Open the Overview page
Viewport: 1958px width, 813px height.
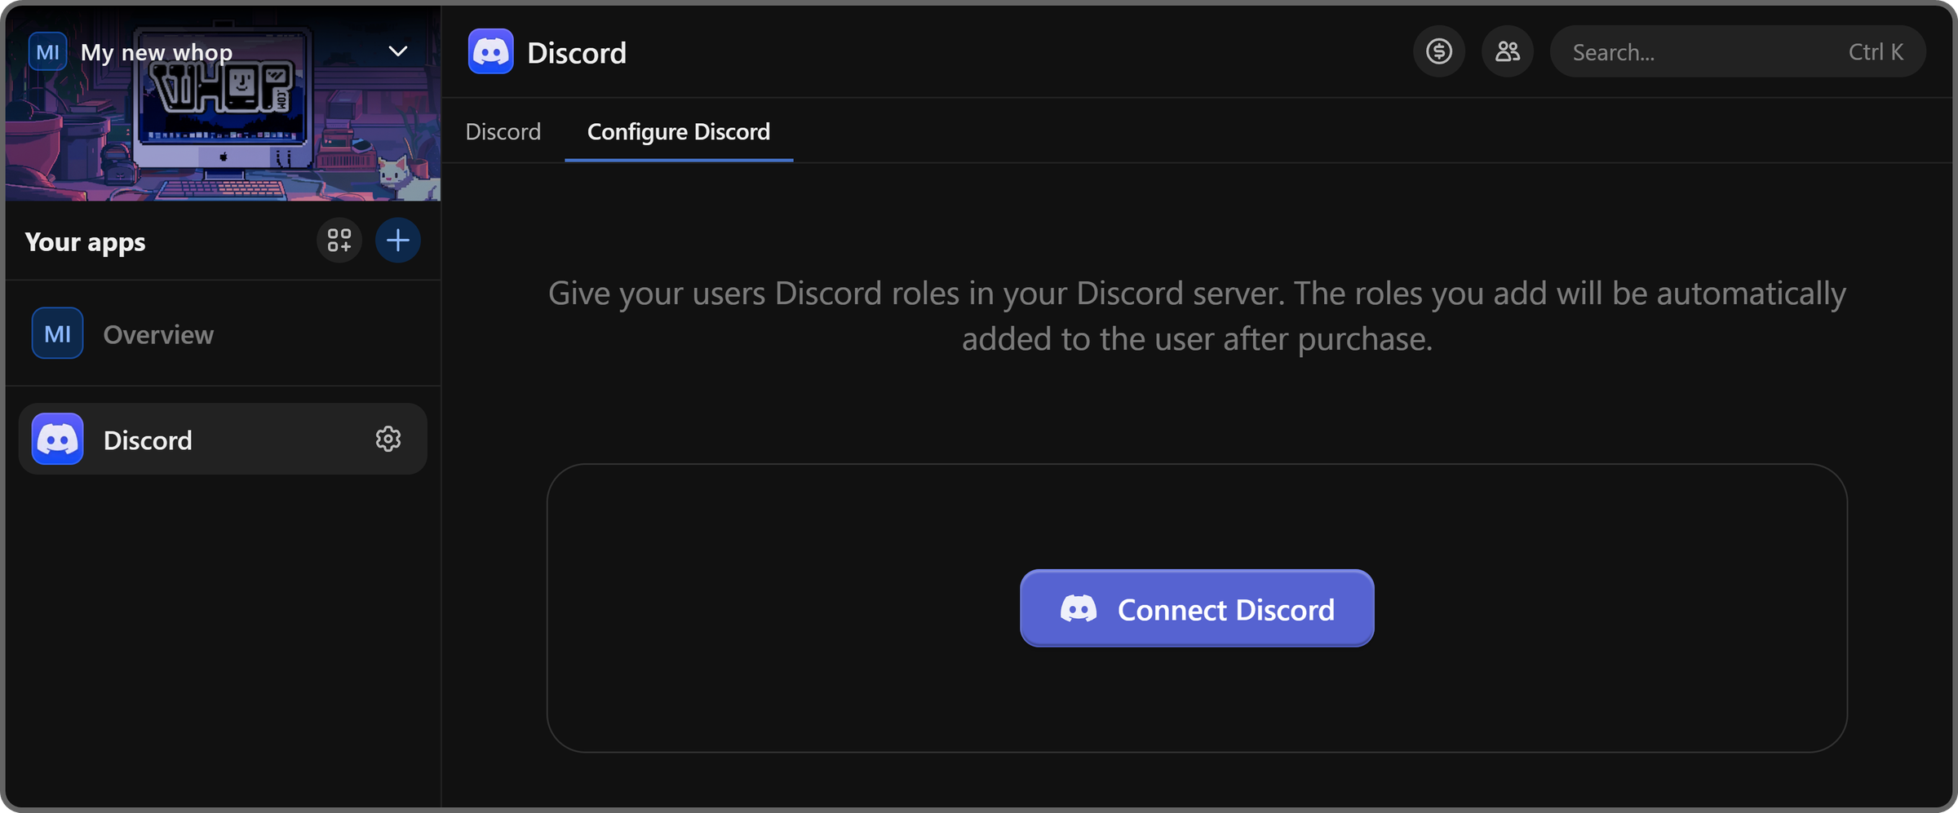157,333
